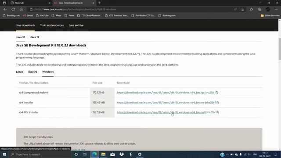Select the macOS platform tab
The height and width of the screenshot is (158, 281).
pyautogui.click(x=32, y=72)
